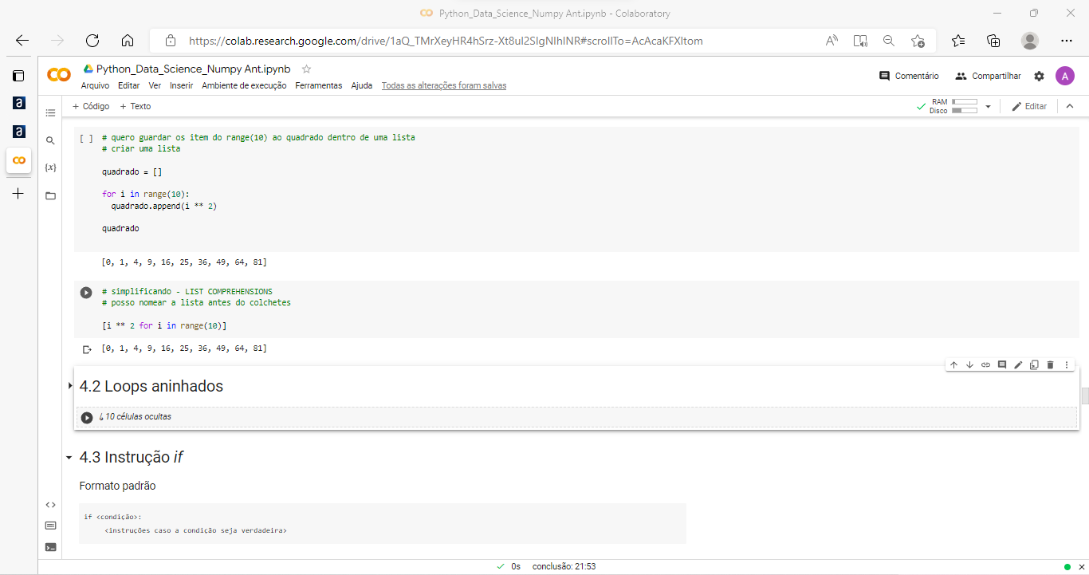Copy link to cell with link icon
This screenshot has width=1089, height=575.
[985, 364]
